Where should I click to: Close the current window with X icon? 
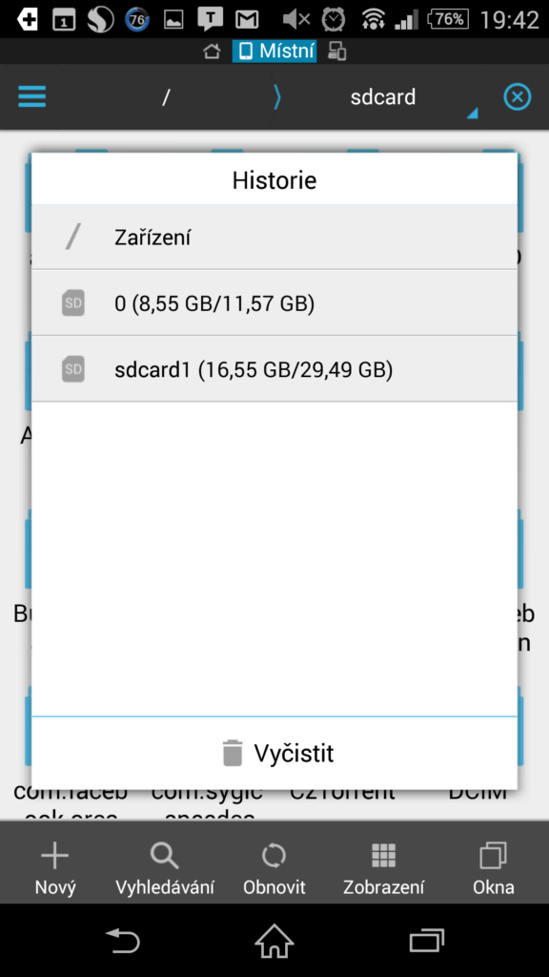(517, 97)
